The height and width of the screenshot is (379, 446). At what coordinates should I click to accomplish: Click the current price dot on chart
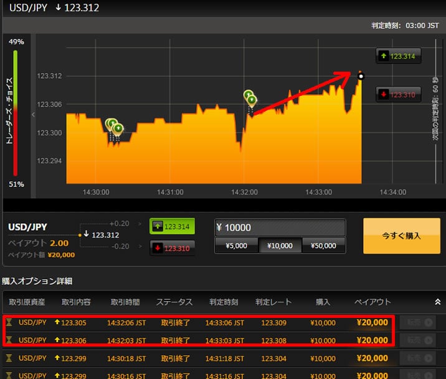(361, 76)
